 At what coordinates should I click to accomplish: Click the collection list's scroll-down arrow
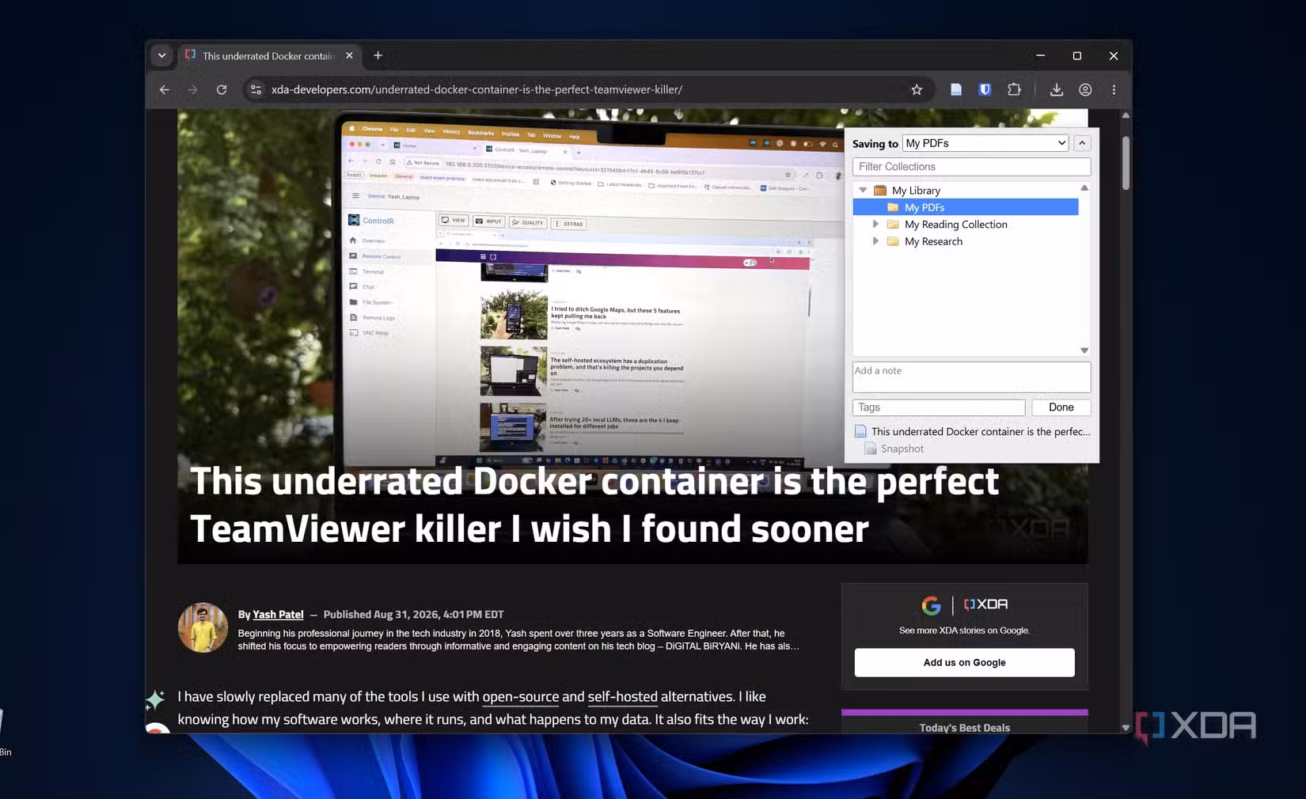point(1084,350)
